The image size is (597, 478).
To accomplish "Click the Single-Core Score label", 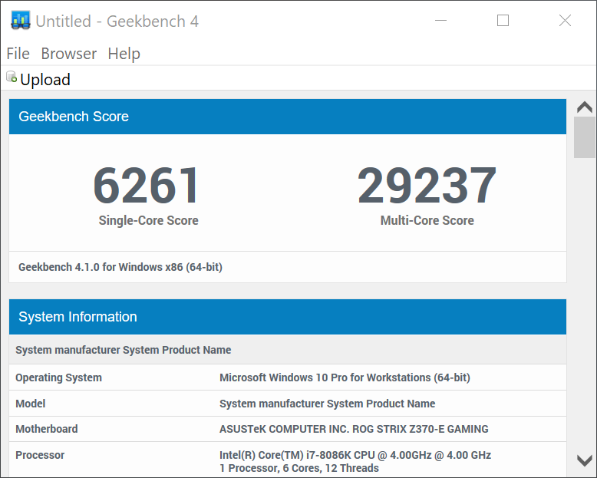I will [149, 220].
